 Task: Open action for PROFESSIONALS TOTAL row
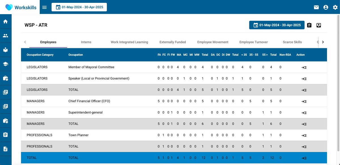[x=304, y=147]
